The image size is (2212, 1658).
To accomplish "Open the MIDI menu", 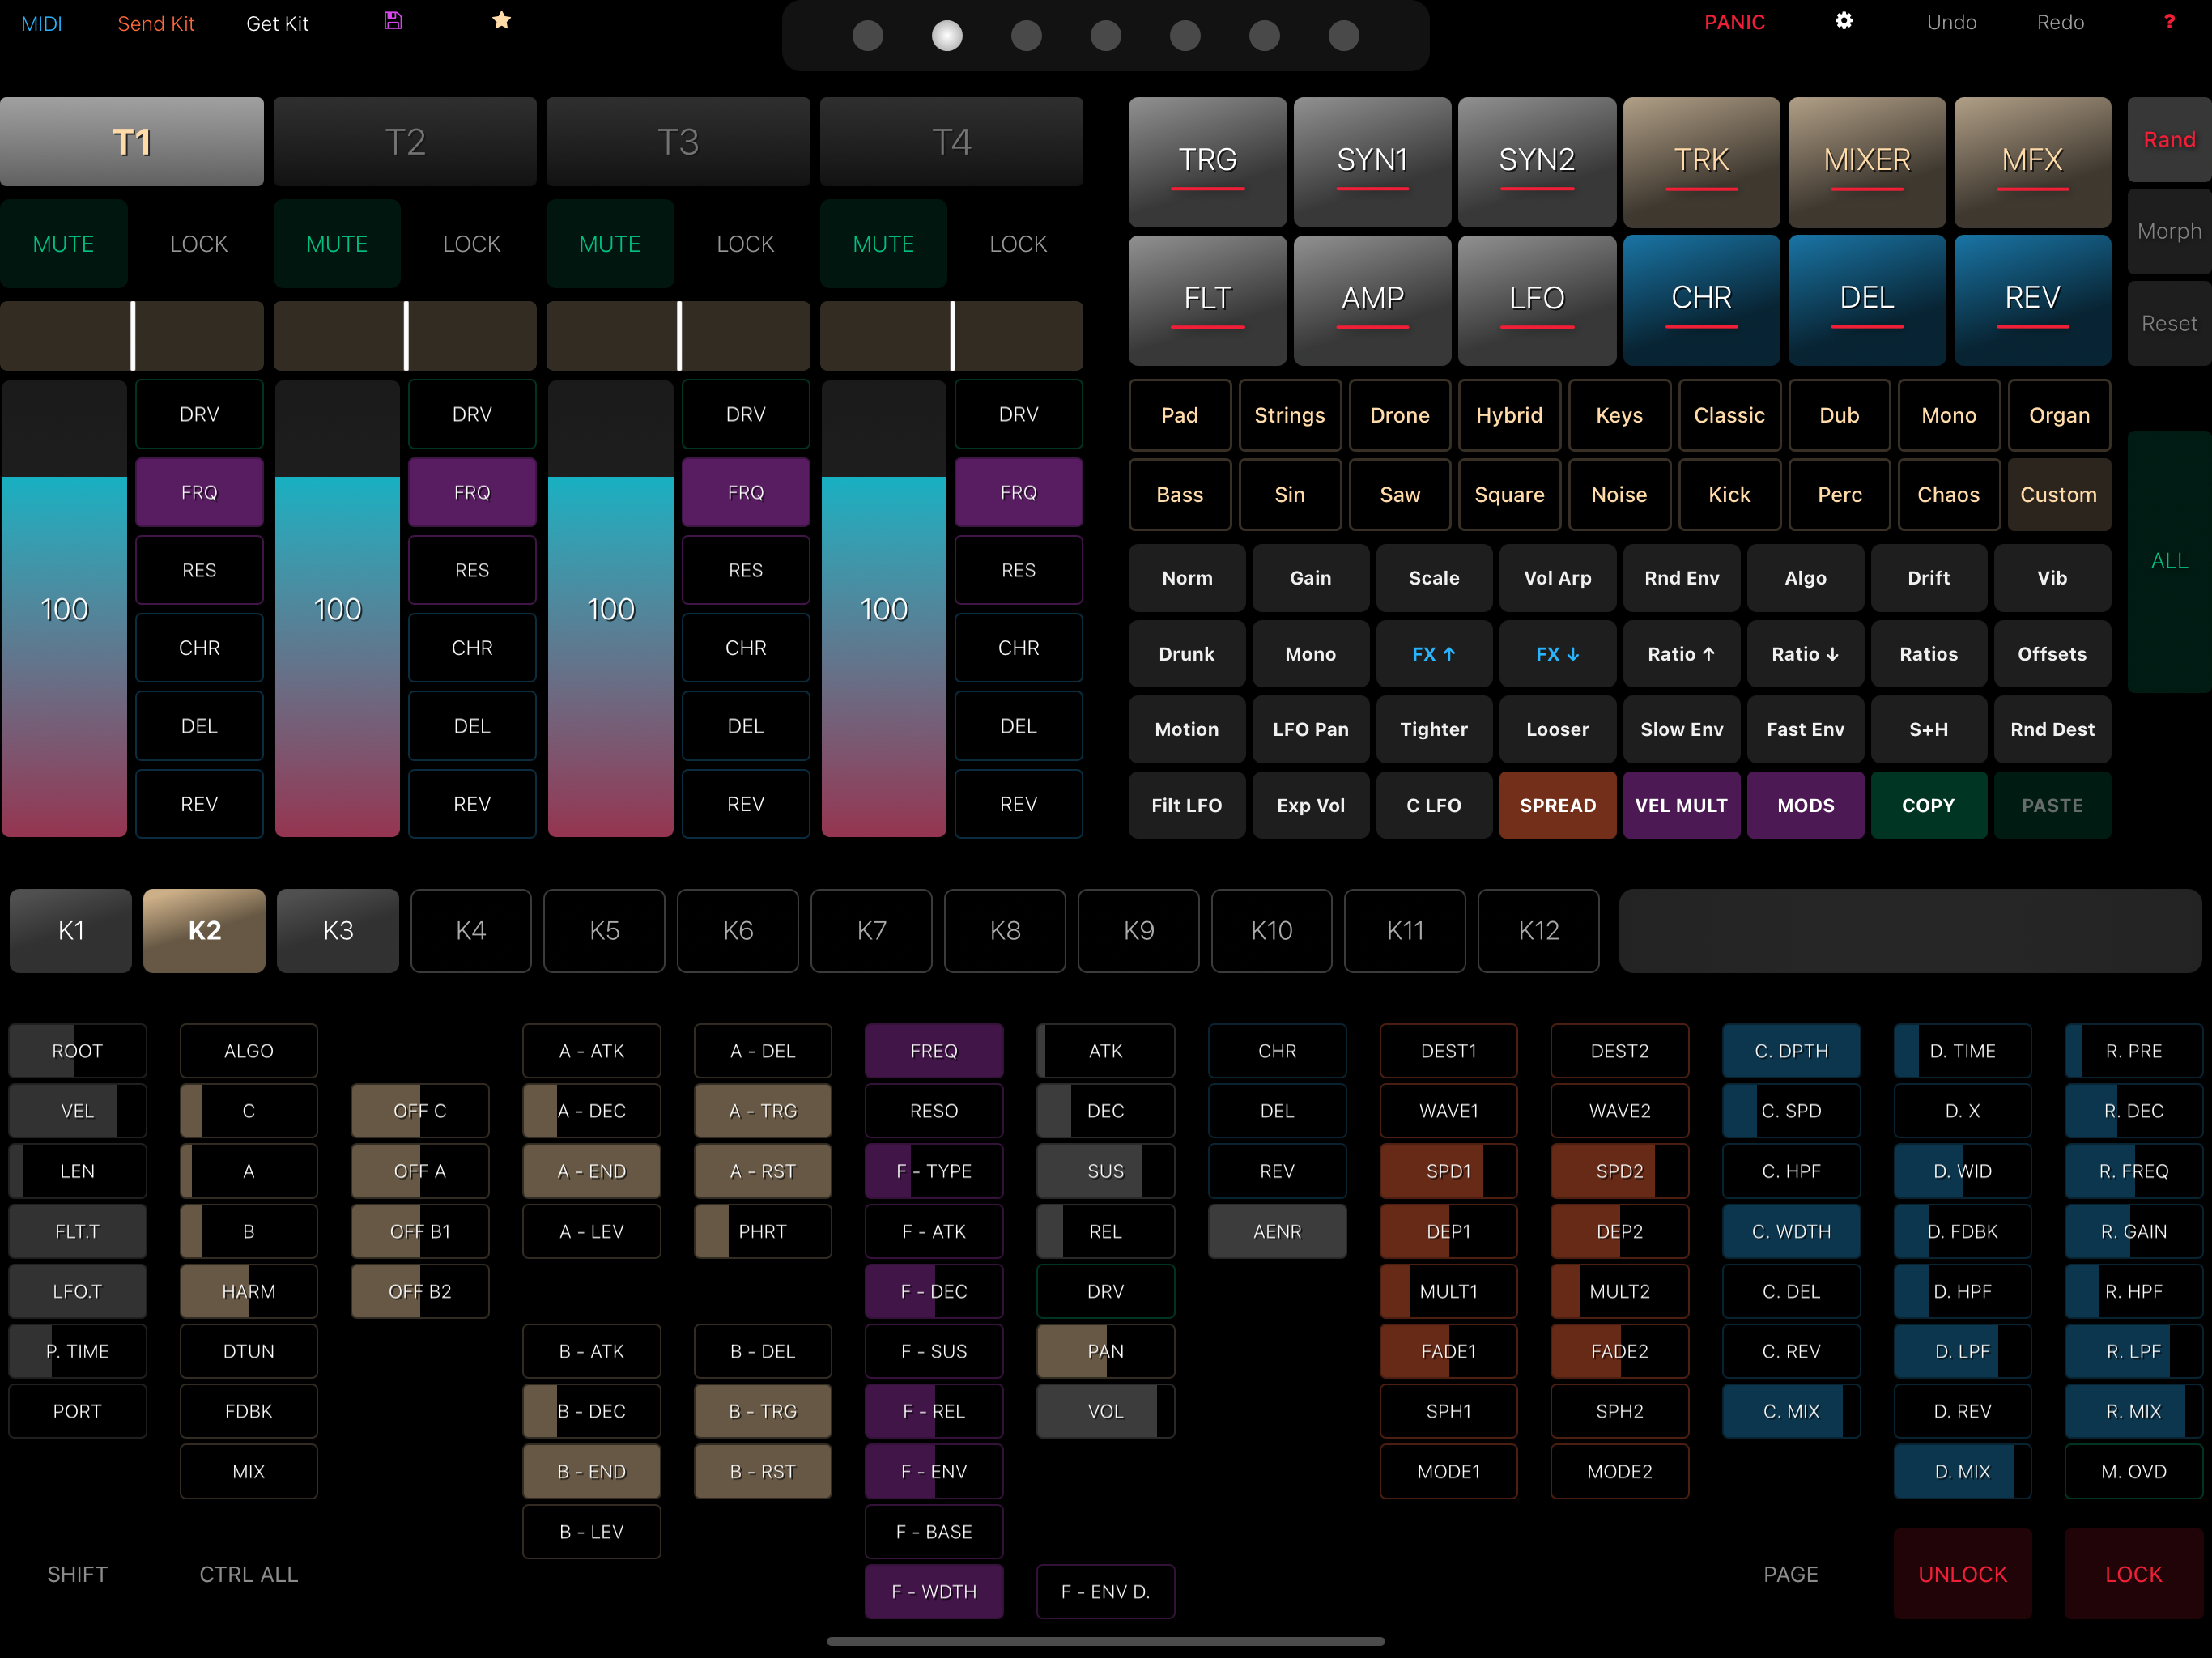I will tap(42, 23).
